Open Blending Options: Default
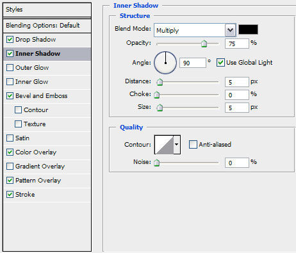Image resolution: width=296 pixels, height=253 pixels. (x=47, y=26)
